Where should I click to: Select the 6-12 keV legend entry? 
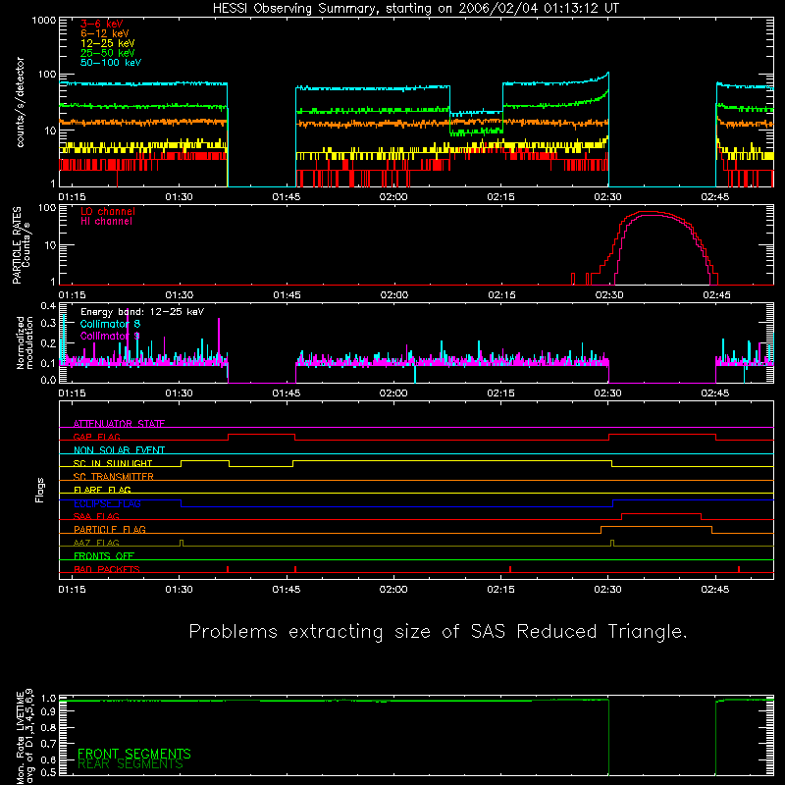pos(105,33)
